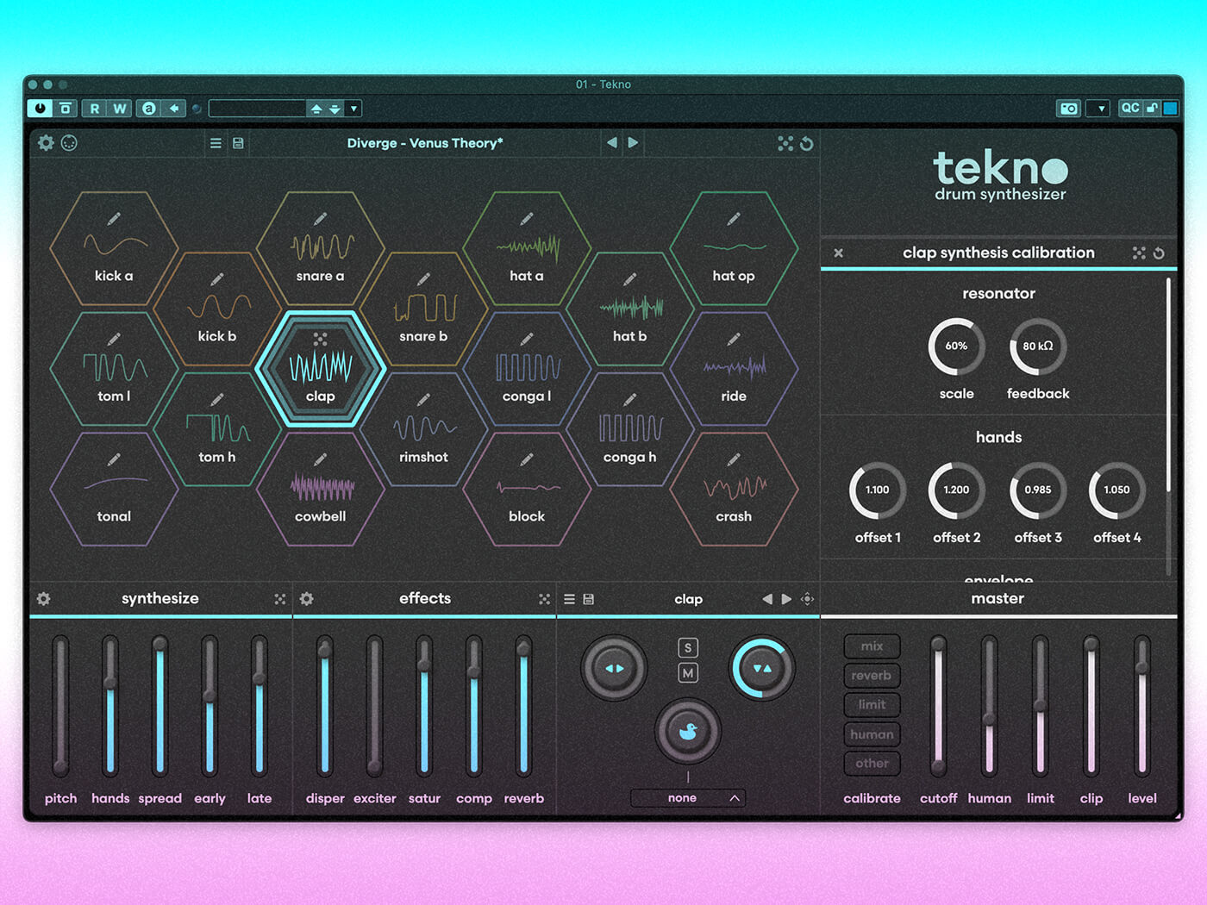Screen dimensions: 1207x905
Task: Go to the next global preset arrow
Action: pyautogui.click(x=634, y=143)
